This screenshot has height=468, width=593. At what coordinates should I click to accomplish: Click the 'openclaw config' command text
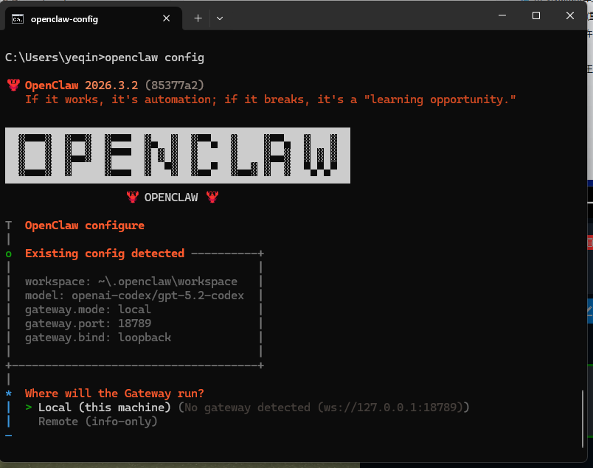(x=154, y=57)
